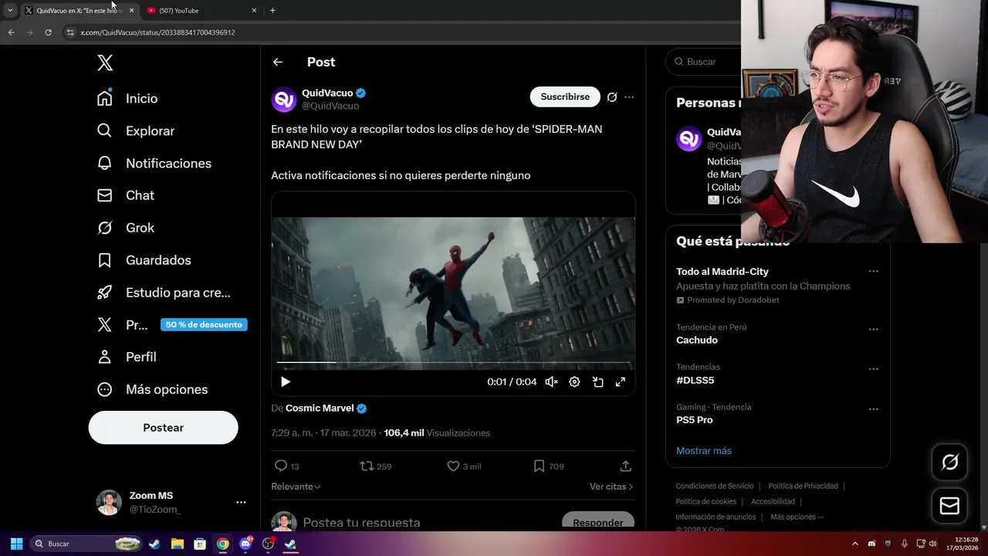Click the X logo in sidebar
988x556 pixels.
pos(105,63)
